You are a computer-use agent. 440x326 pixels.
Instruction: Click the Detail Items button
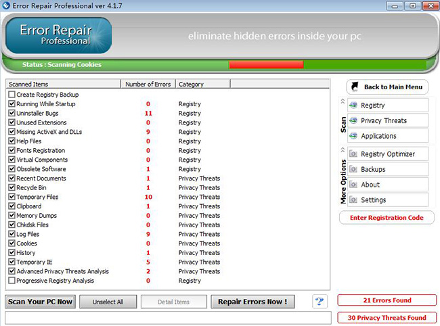[174, 302]
